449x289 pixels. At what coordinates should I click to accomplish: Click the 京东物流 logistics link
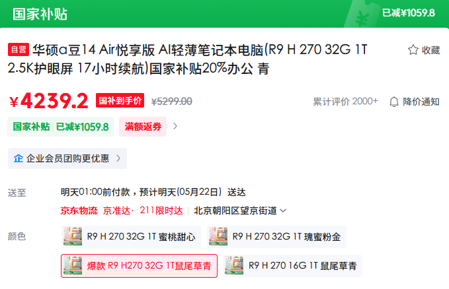click(x=79, y=210)
